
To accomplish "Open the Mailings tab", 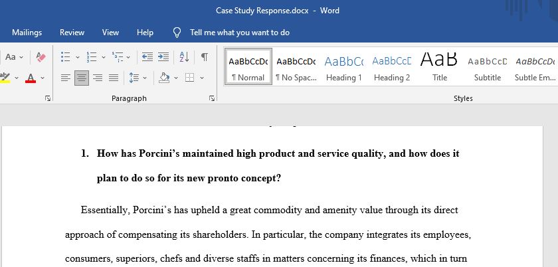I will (x=27, y=33).
